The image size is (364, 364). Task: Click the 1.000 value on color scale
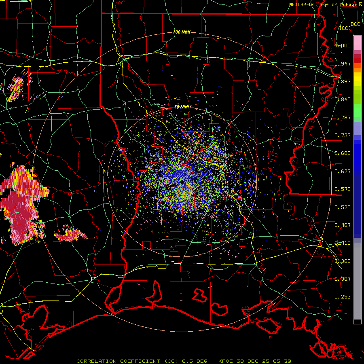(343, 45)
